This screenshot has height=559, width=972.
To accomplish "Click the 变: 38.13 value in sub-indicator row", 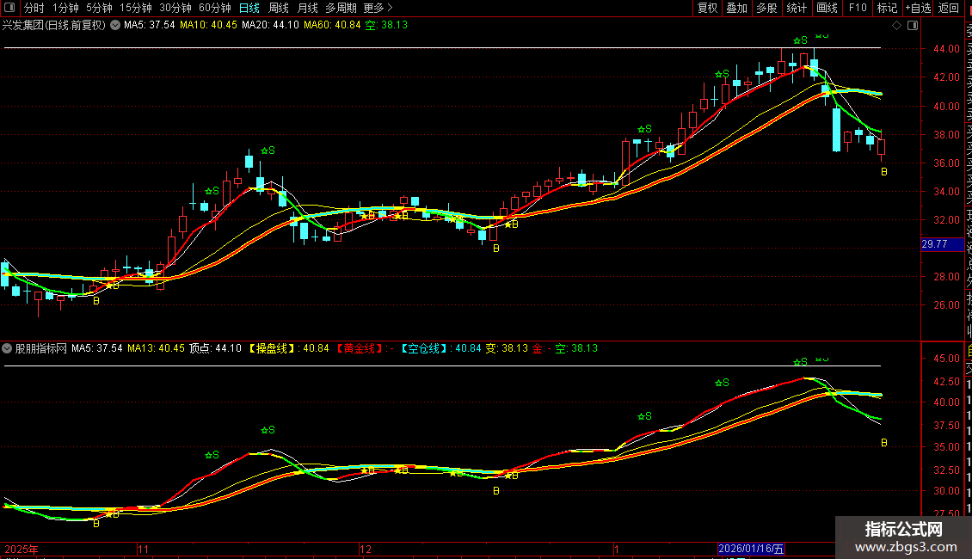I will (507, 348).
